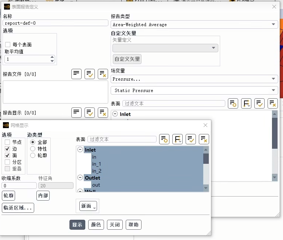Collapse the Outlet group in mesh display list
The height and width of the screenshot is (240, 283).
[80, 177]
